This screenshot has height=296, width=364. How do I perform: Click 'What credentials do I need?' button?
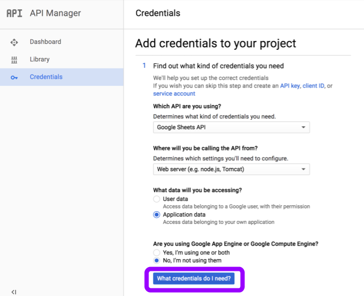coord(194,278)
